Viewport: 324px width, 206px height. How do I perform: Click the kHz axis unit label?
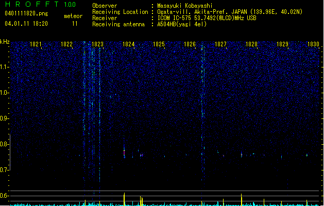click(5, 42)
